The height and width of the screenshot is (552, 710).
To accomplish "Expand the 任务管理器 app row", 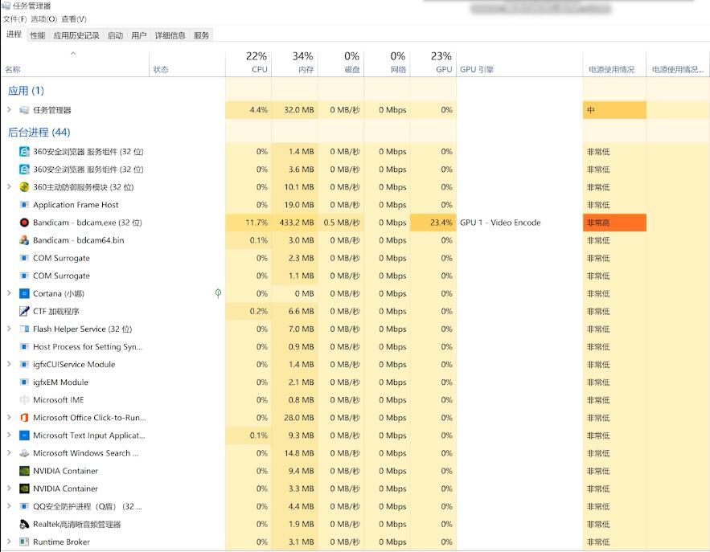I will [9, 109].
